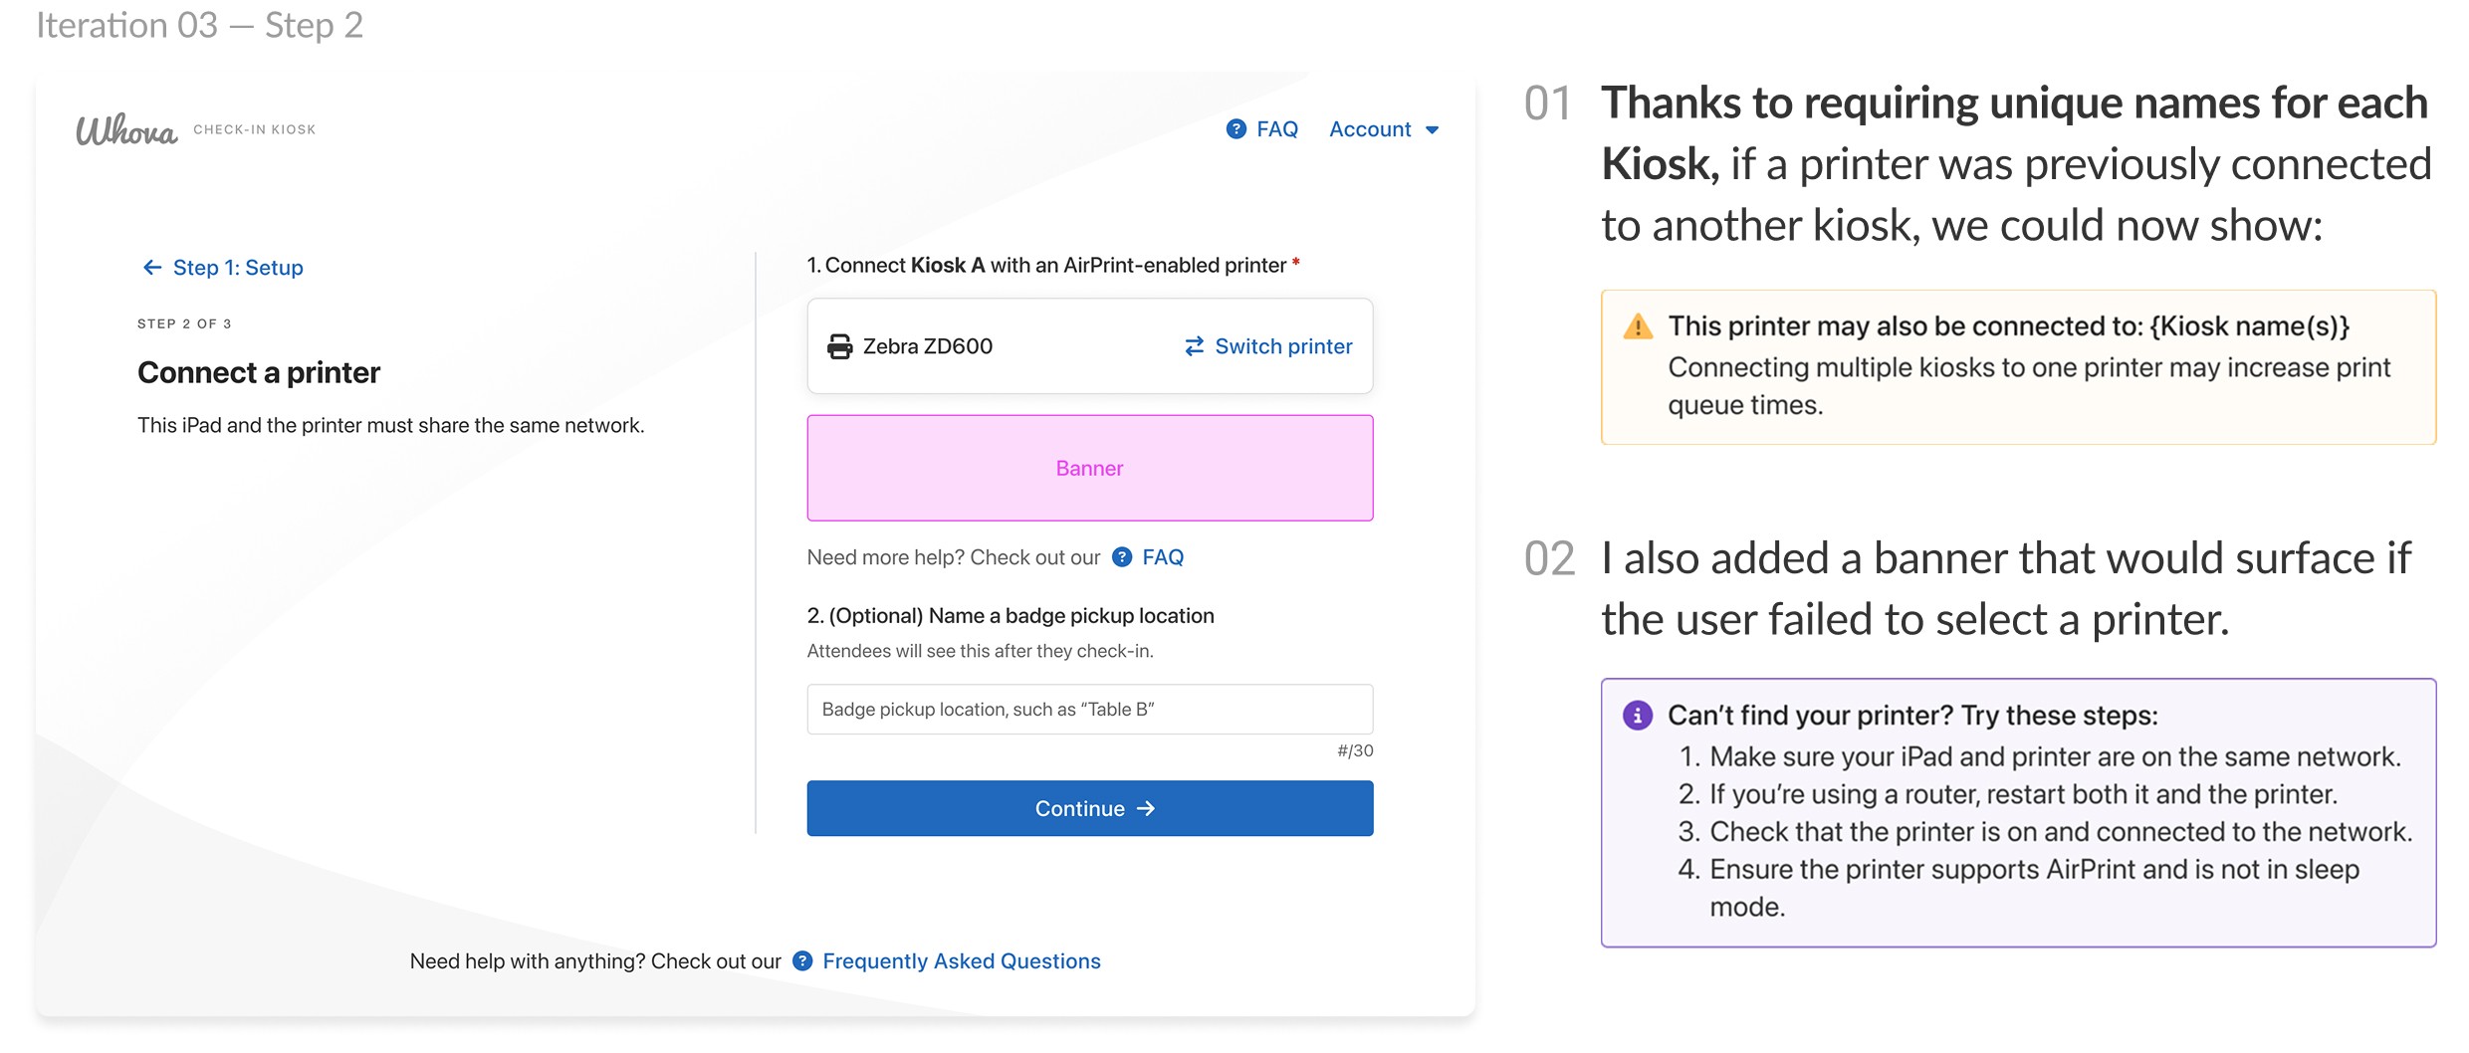Screen dimensions: 2469x1053
Task: Go back to Step 1: Setup
Action: 238,268
